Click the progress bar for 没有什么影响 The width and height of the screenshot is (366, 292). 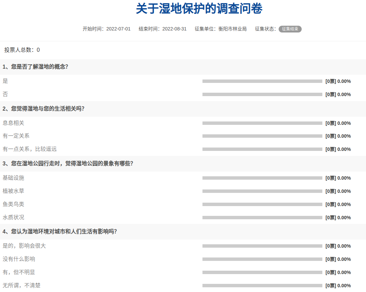[262, 259]
